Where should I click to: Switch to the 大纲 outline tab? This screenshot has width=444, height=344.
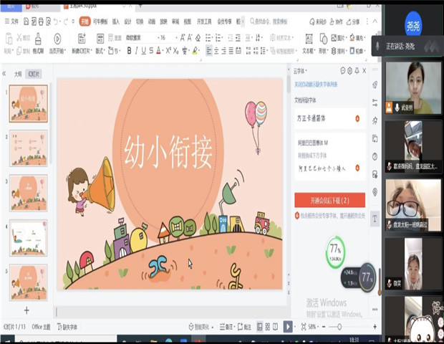18,74
